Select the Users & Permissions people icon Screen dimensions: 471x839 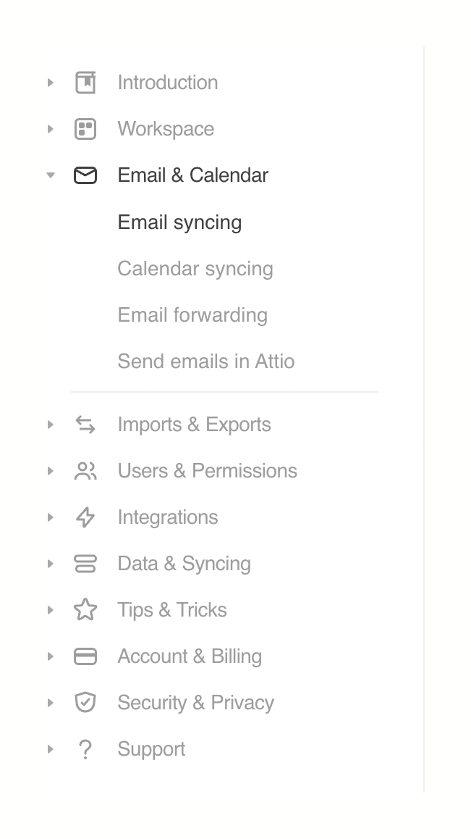85,470
